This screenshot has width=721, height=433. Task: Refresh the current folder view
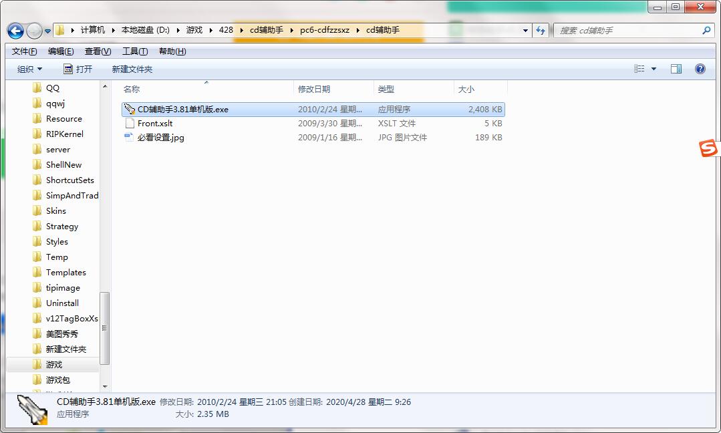tap(541, 30)
